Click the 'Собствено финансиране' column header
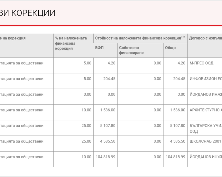Screen dimensions: 222x177 [141, 50]
